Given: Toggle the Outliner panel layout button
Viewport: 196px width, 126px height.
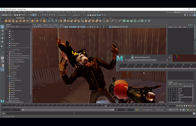Looking at the screenshot, I should point(2,69).
